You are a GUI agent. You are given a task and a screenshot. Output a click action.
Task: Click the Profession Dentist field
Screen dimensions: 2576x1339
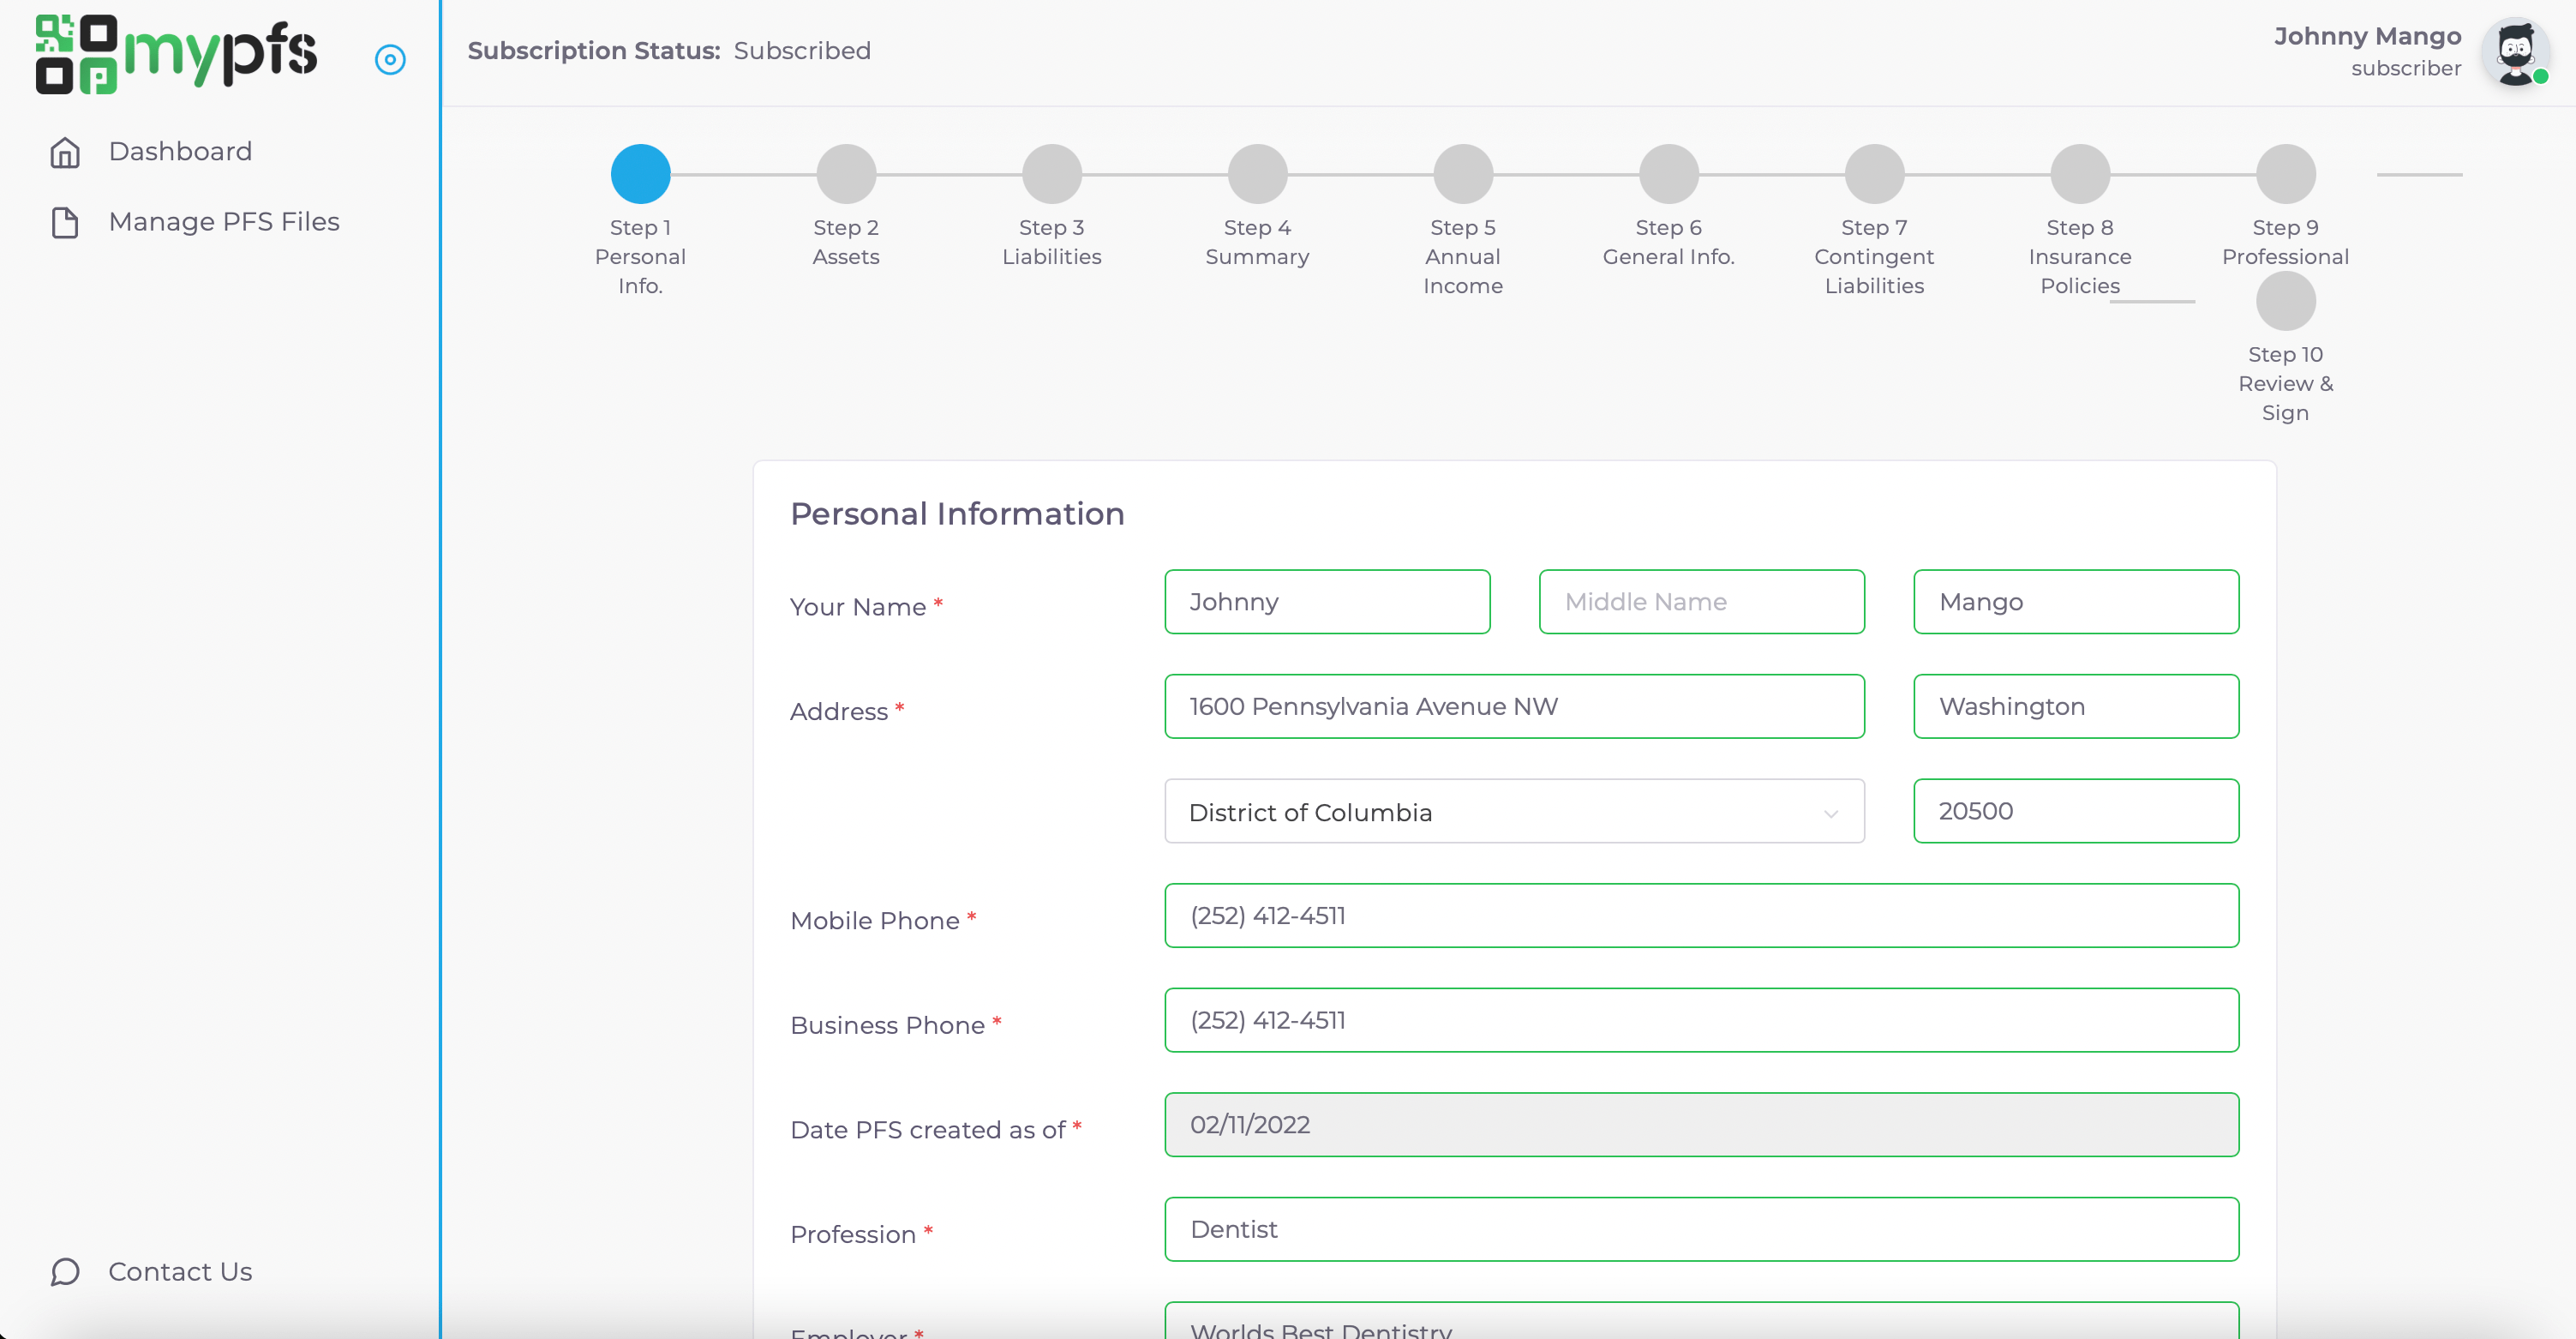pyautogui.click(x=1700, y=1228)
